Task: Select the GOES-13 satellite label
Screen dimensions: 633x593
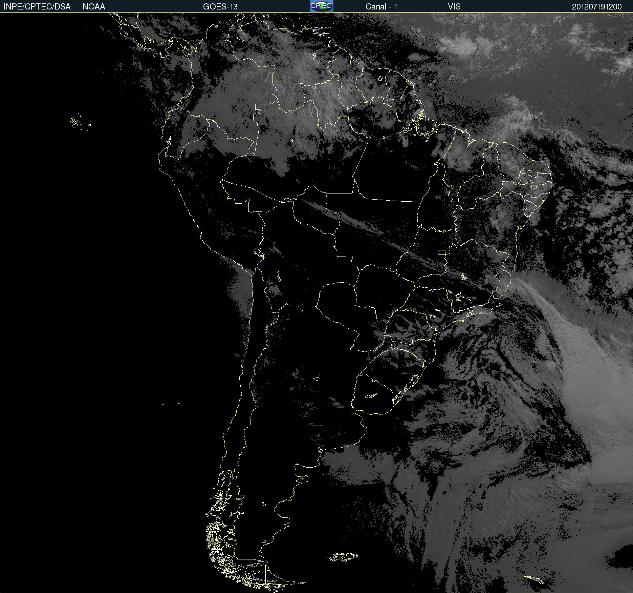Action: (220, 7)
